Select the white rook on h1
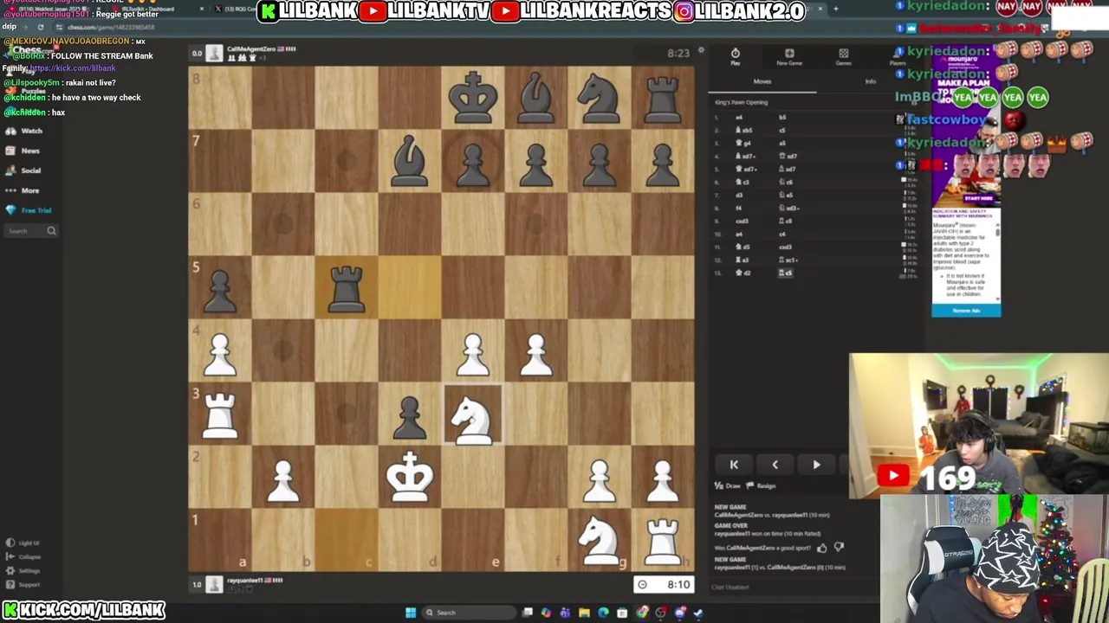Screen dimensions: 1109x623 click(x=663, y=540)
